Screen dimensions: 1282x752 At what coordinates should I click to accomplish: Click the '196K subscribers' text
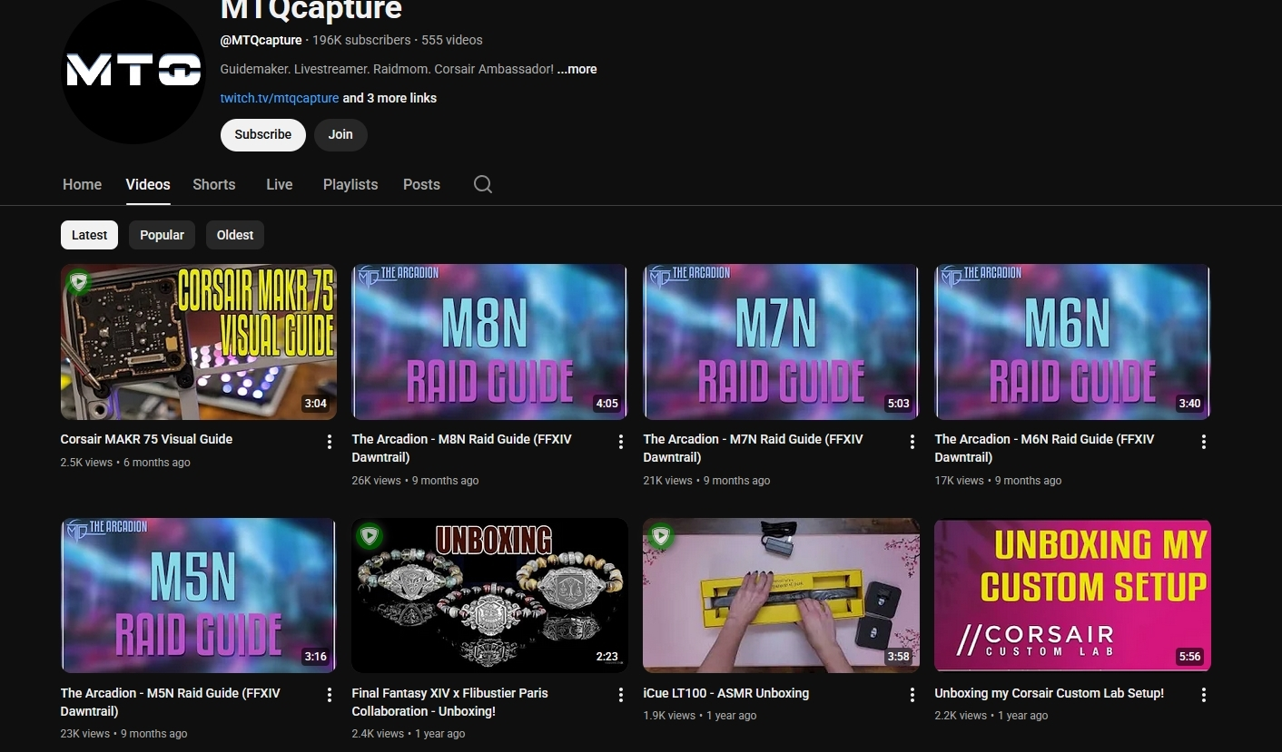click(x=361, y=40)
